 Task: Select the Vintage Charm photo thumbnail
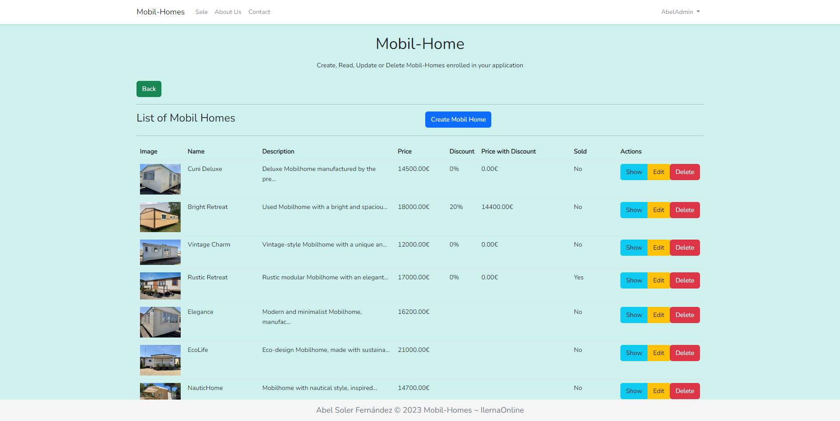pyautogui.click(x=160, y=252)
